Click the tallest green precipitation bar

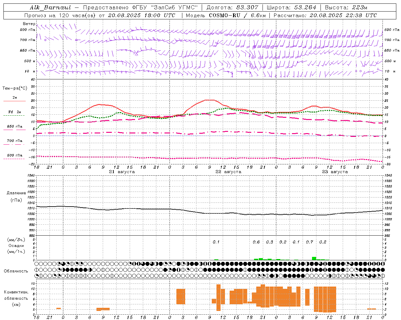(314, 258)
